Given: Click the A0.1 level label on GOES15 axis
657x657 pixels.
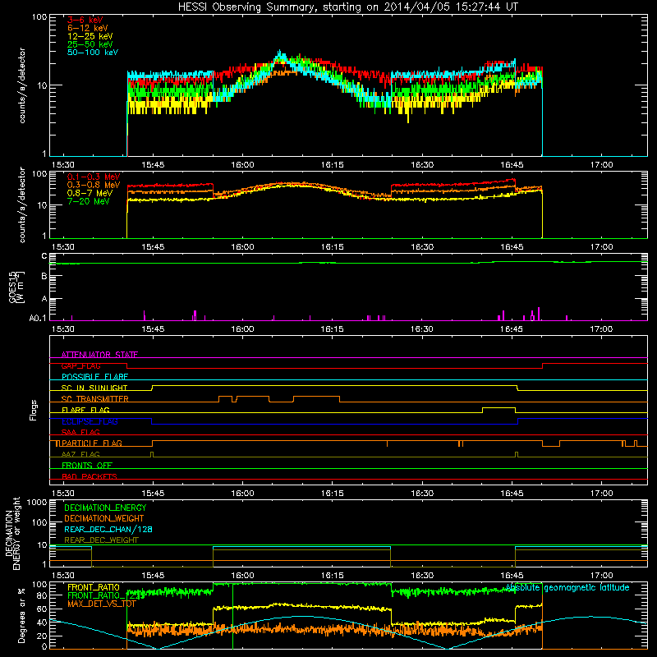Looking at the screenshot, I should 37,318.
